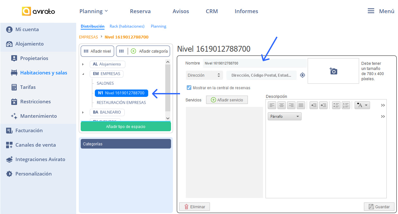Align text left in the description editor

[272, 105]
